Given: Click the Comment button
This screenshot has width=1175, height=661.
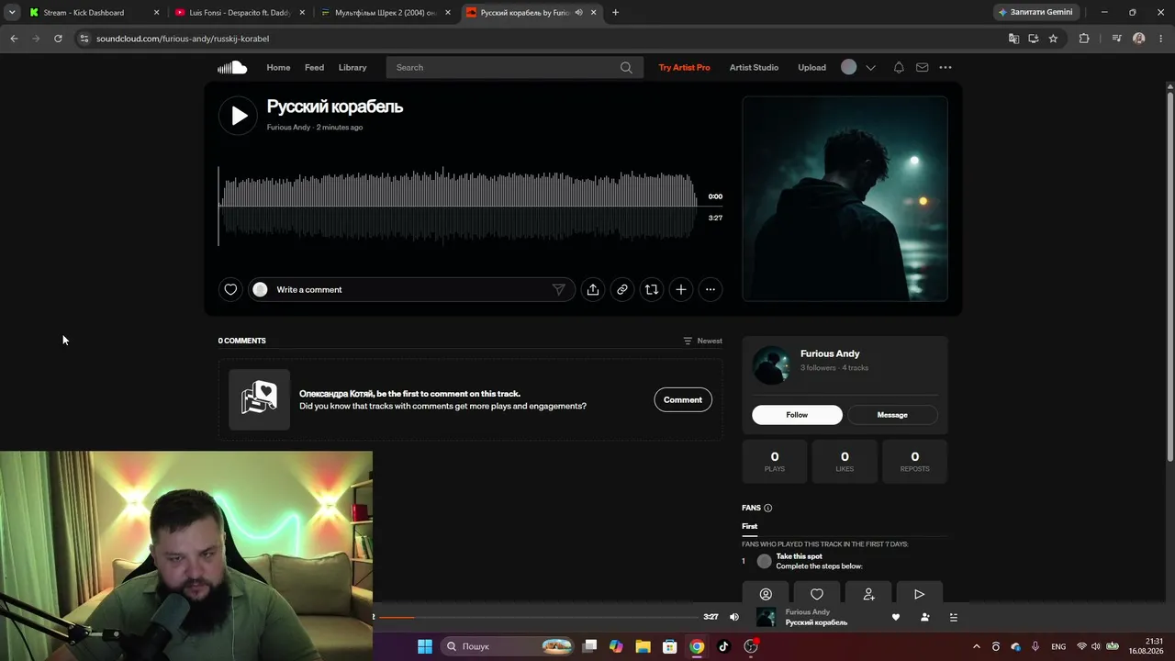Looking at the screenshot, I should [683, 399].
